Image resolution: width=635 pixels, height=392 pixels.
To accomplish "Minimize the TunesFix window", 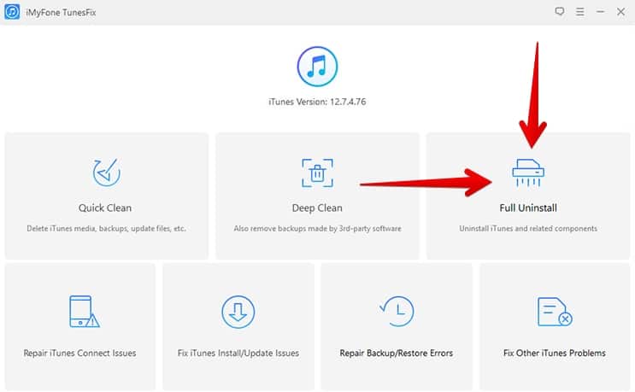I will [x=600, y=12].
